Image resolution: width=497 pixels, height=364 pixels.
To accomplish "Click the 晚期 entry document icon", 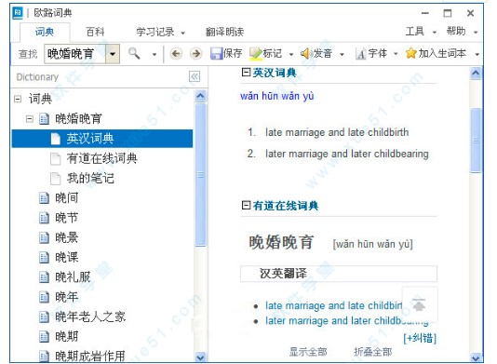I will tap(44, 336).
